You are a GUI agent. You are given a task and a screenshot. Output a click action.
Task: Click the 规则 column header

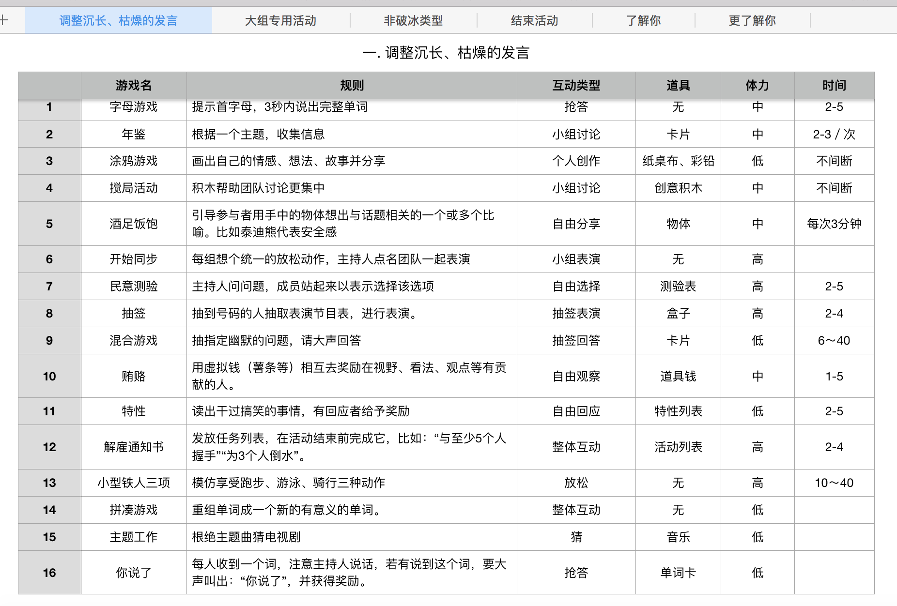click(352, 85)
